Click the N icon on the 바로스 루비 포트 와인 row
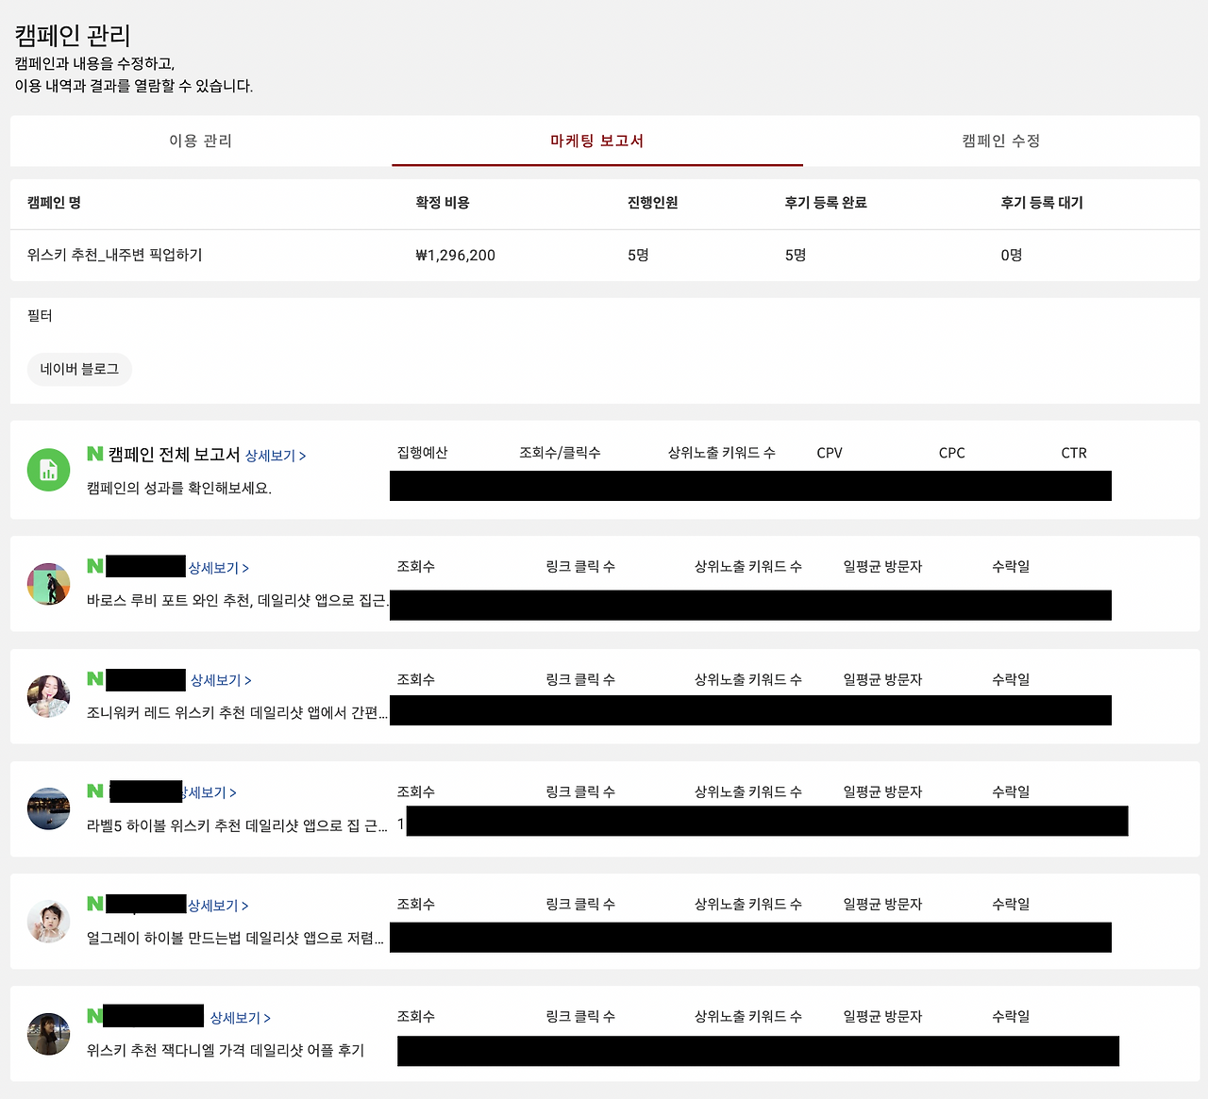 point(94,566)
